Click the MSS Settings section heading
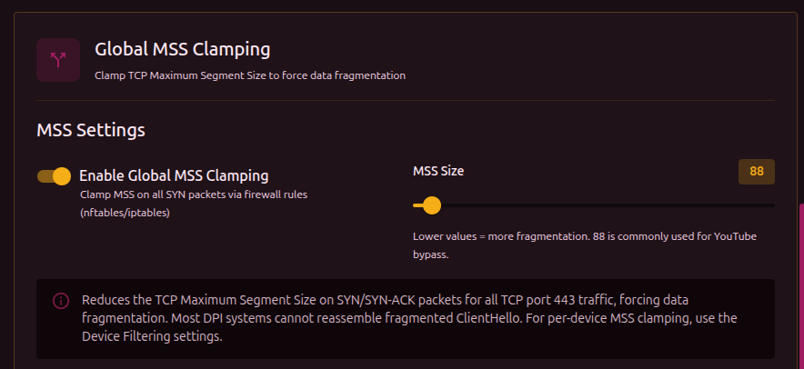 pos(91,130)
